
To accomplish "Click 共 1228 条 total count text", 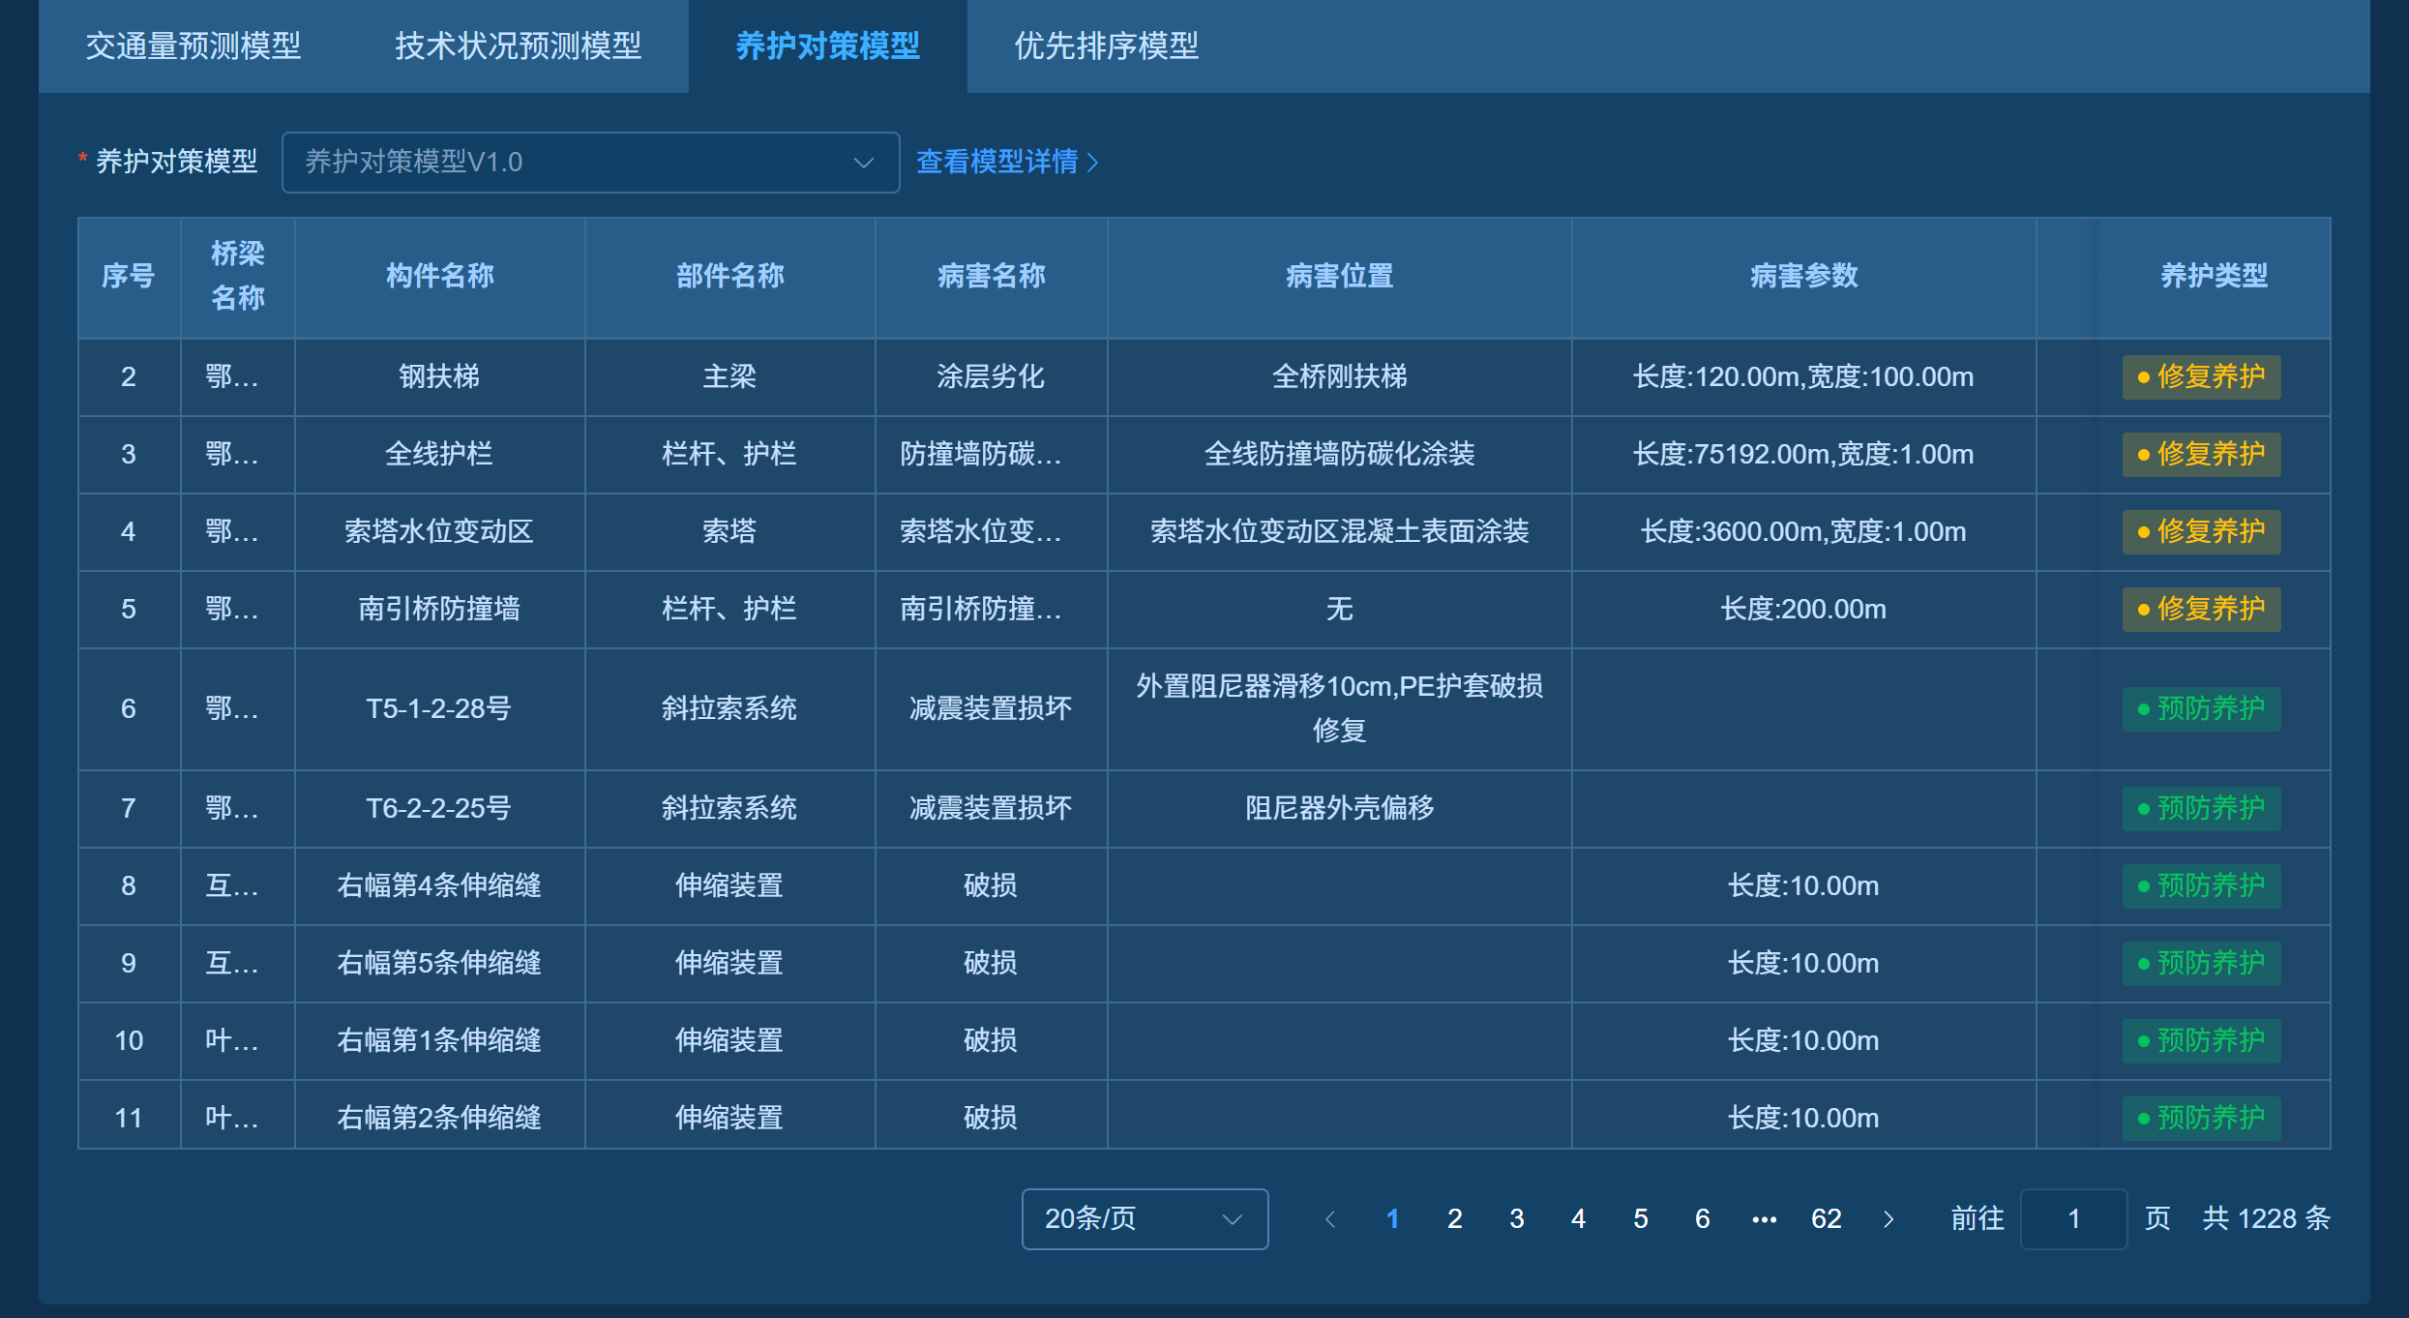I will click(2267, 1219).
